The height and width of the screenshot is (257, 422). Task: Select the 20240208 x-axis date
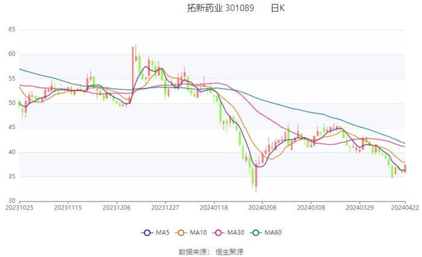(262, 206)
